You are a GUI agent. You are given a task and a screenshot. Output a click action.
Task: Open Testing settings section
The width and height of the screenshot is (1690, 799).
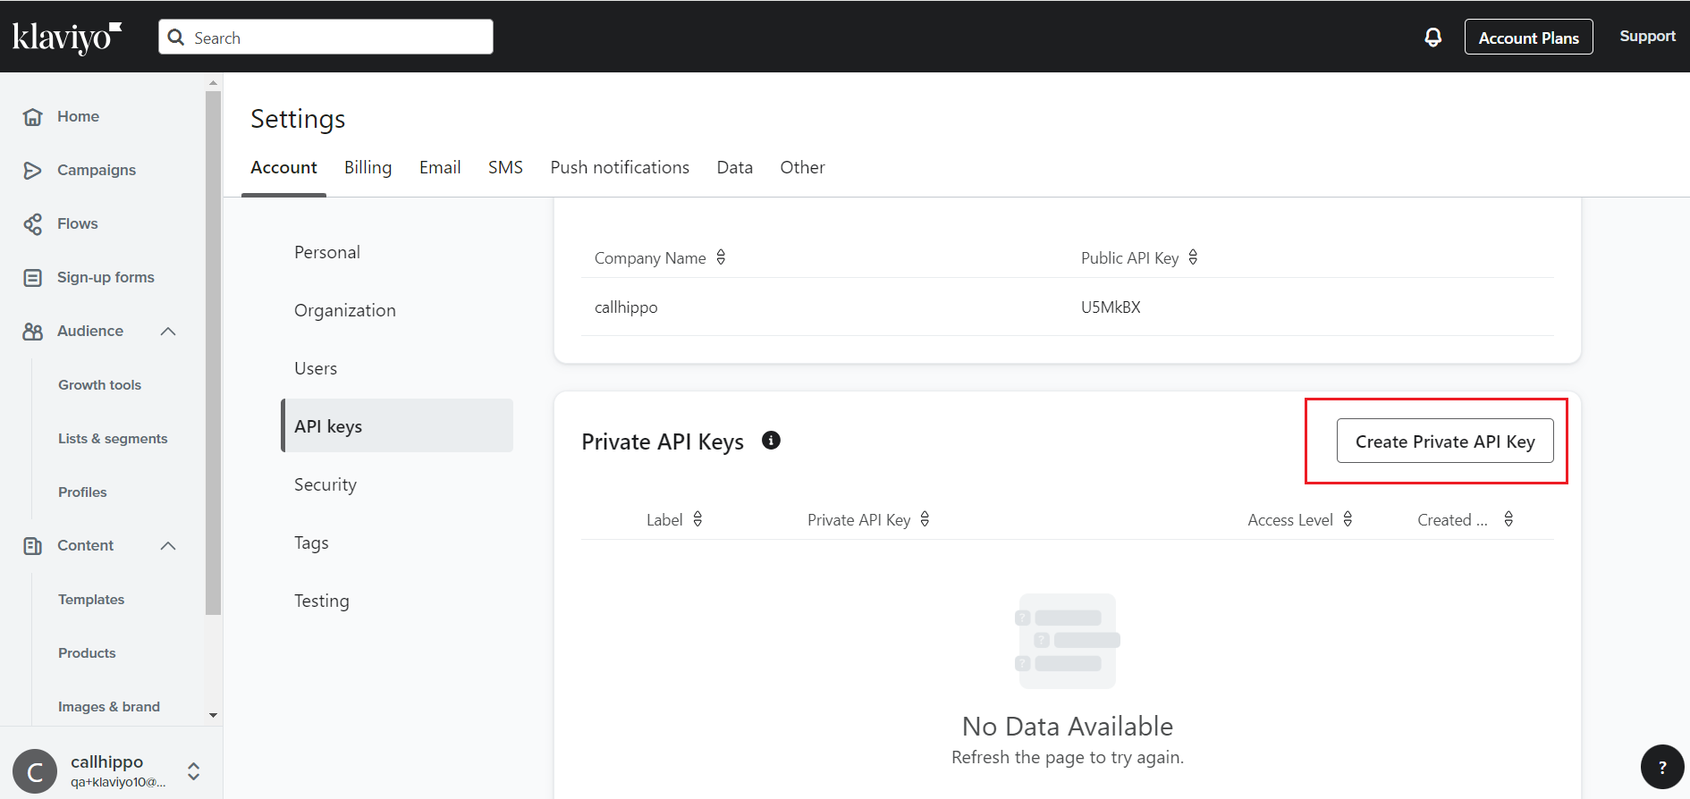click(x=397, y=601)
